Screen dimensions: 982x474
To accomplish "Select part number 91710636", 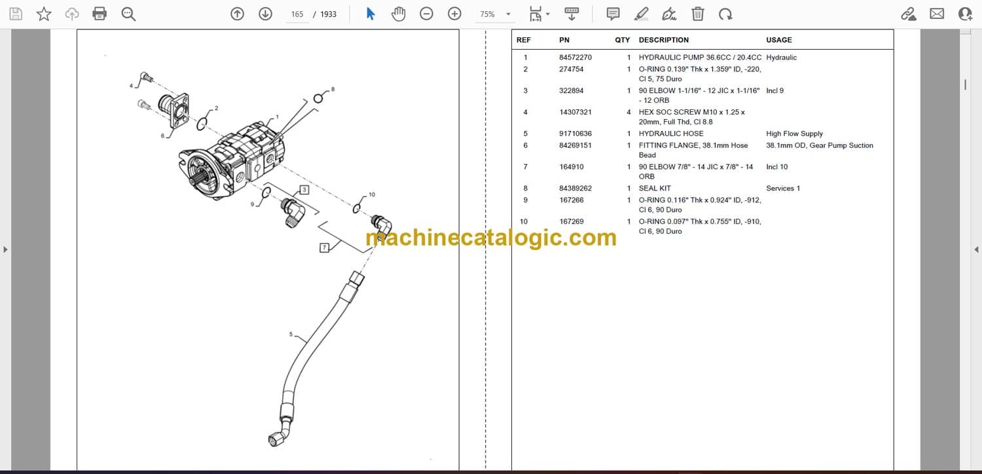I will coord(575,134).
